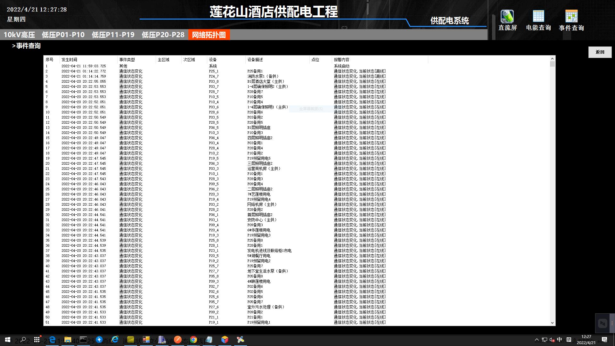Viewport: 615px width, 346px height.
Task: Open File Explorer from the taskbar
Action: click(68, 340)
